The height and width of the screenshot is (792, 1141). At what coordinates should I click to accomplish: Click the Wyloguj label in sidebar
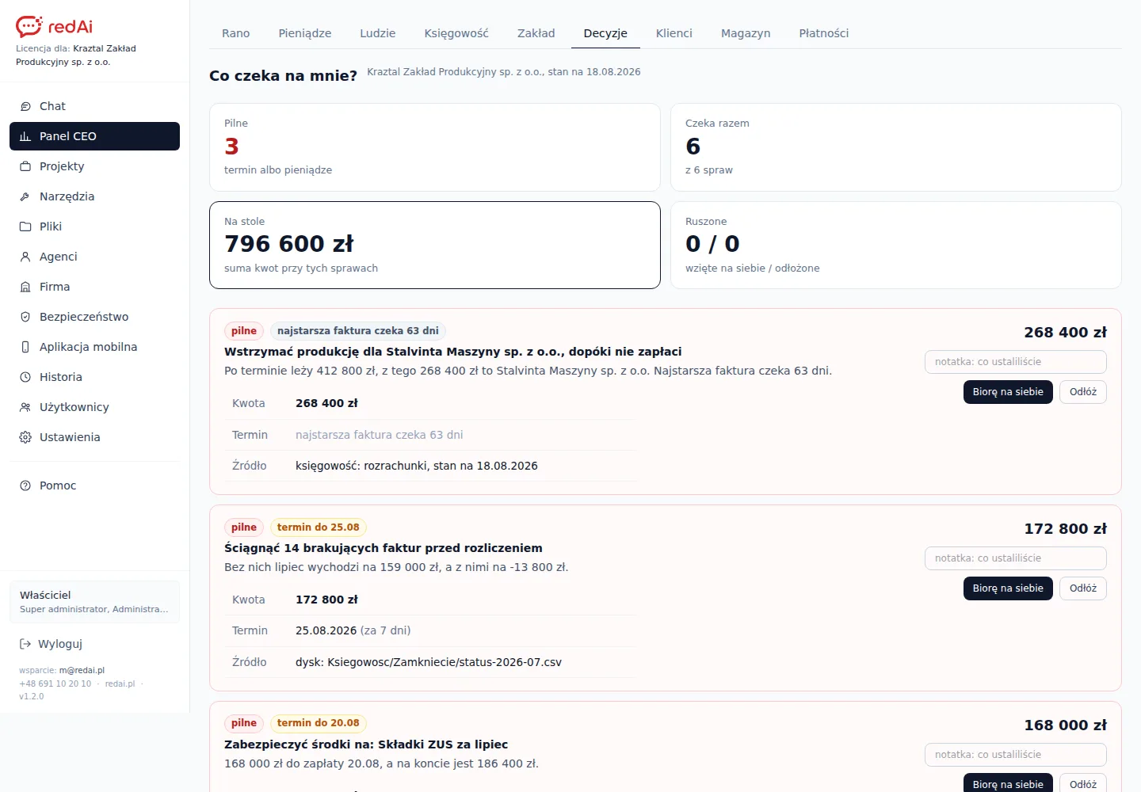pos(60,644)
